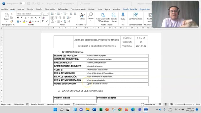Undo last action in title bar

click(x=33, y=3)
